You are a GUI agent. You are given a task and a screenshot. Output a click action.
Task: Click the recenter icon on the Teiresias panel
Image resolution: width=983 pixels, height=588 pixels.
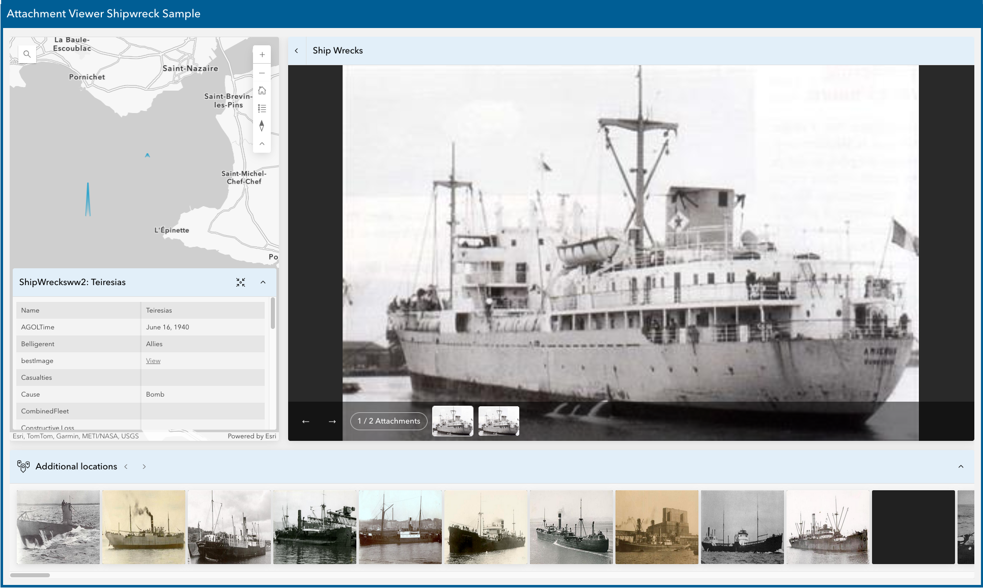[x=241, y=282]
